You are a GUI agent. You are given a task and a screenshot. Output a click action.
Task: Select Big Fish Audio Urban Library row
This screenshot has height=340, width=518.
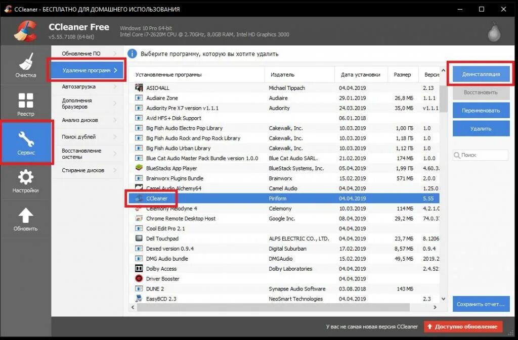click(x=284, y=148)
